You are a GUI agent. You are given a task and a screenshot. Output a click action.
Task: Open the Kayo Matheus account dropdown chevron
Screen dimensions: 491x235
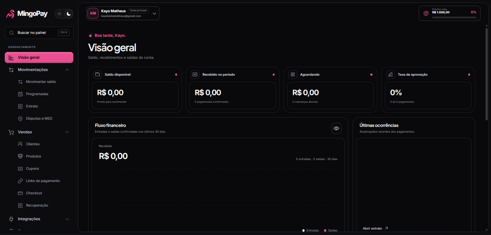tap(154, 14)
